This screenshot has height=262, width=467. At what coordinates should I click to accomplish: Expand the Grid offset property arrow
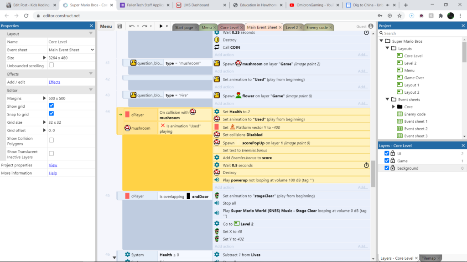pyautogui.click(x=44, y=130)
